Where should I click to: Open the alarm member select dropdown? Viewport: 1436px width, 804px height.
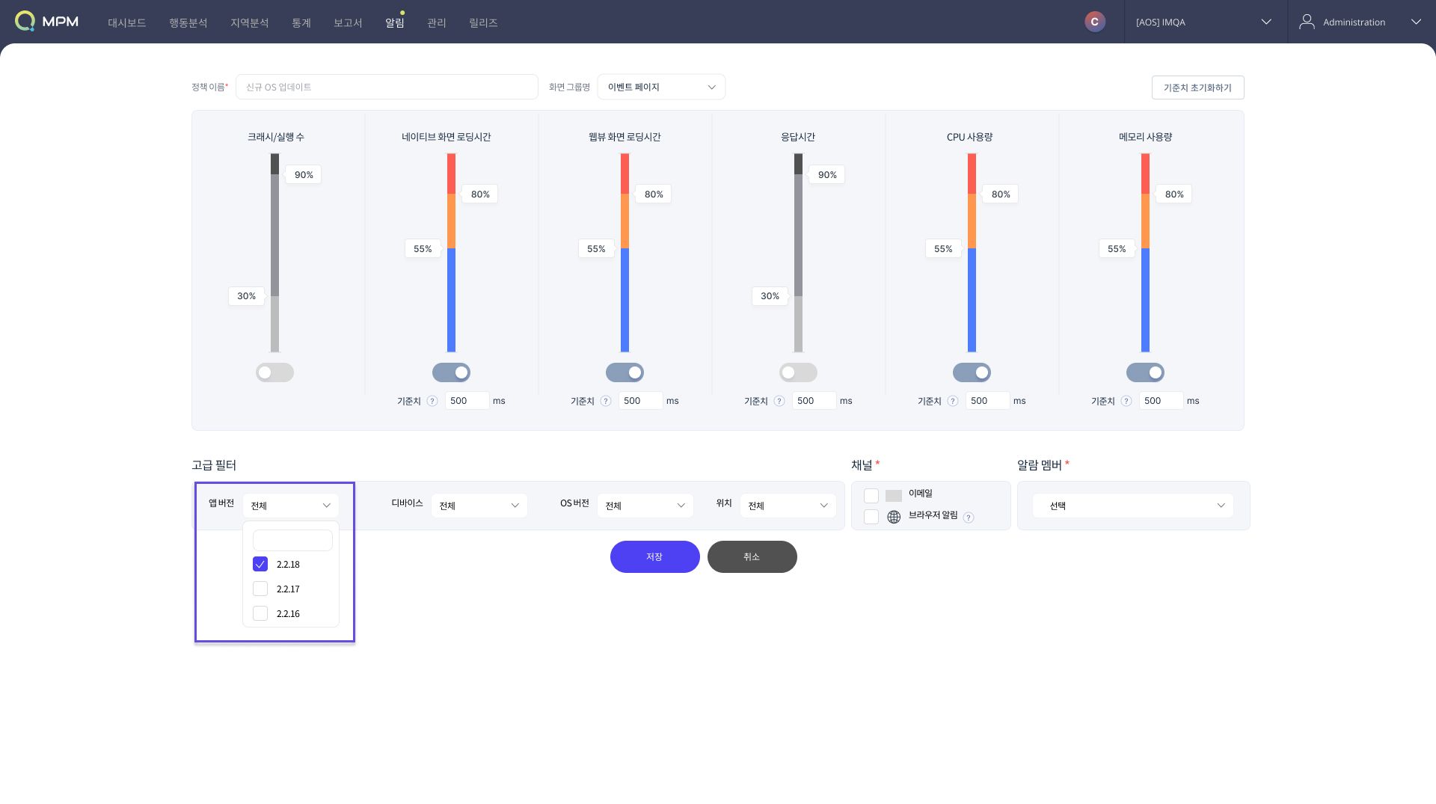(x=1133, y=506)
